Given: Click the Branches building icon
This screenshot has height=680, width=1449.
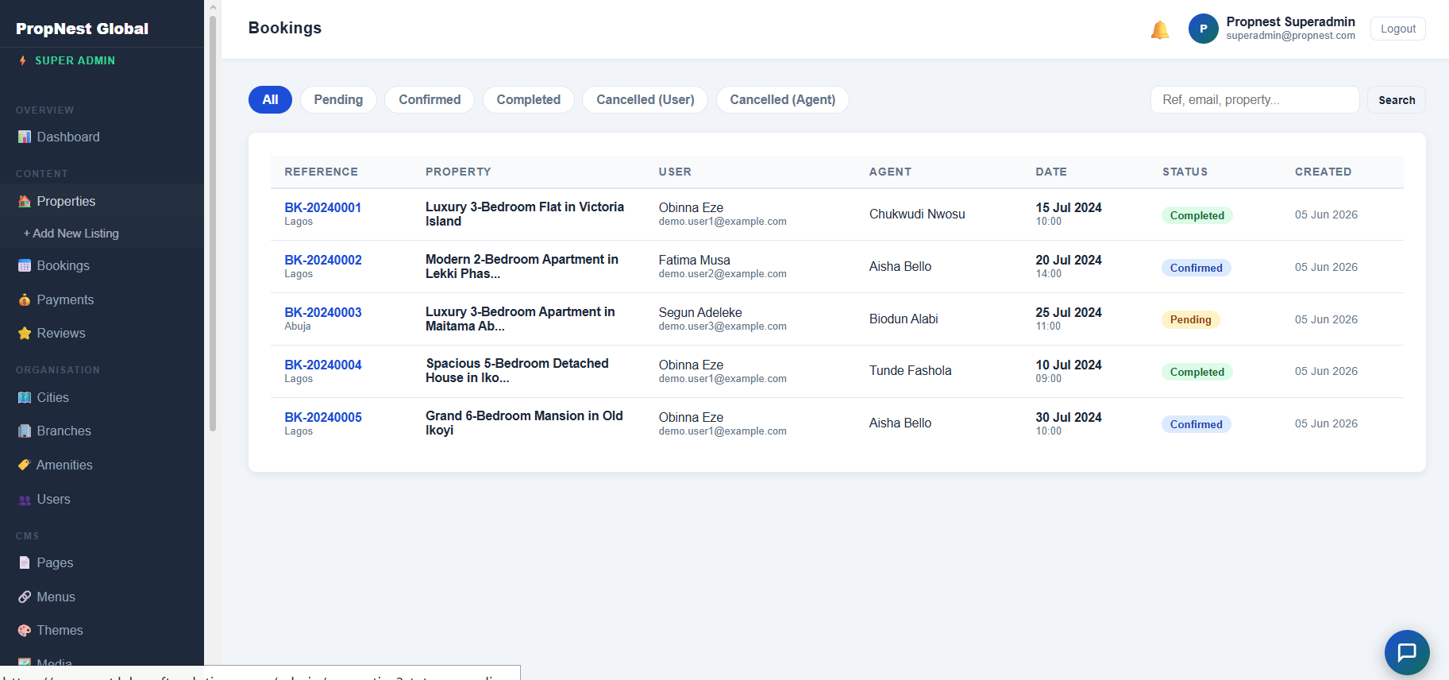Looking at the screenshot, I should (x=25, y=431).
